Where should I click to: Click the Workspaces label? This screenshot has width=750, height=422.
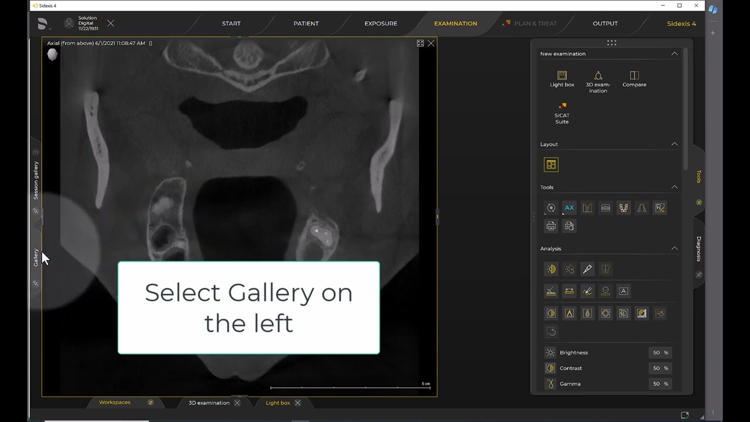coord(115,402)
